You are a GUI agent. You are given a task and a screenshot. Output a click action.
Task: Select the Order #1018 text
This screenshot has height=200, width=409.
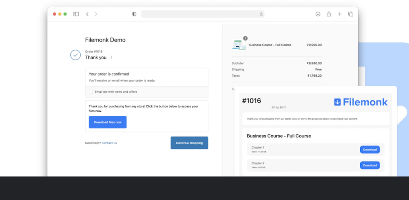[x=93, y=51]
